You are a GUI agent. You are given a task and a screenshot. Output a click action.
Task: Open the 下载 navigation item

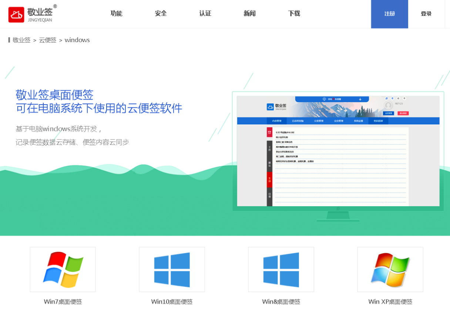coord(294,14)
